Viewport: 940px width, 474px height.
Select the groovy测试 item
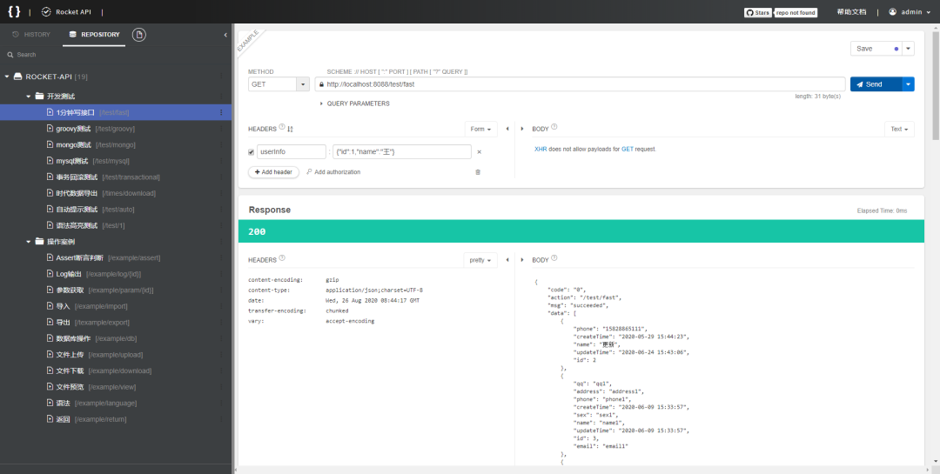point(116,129)
